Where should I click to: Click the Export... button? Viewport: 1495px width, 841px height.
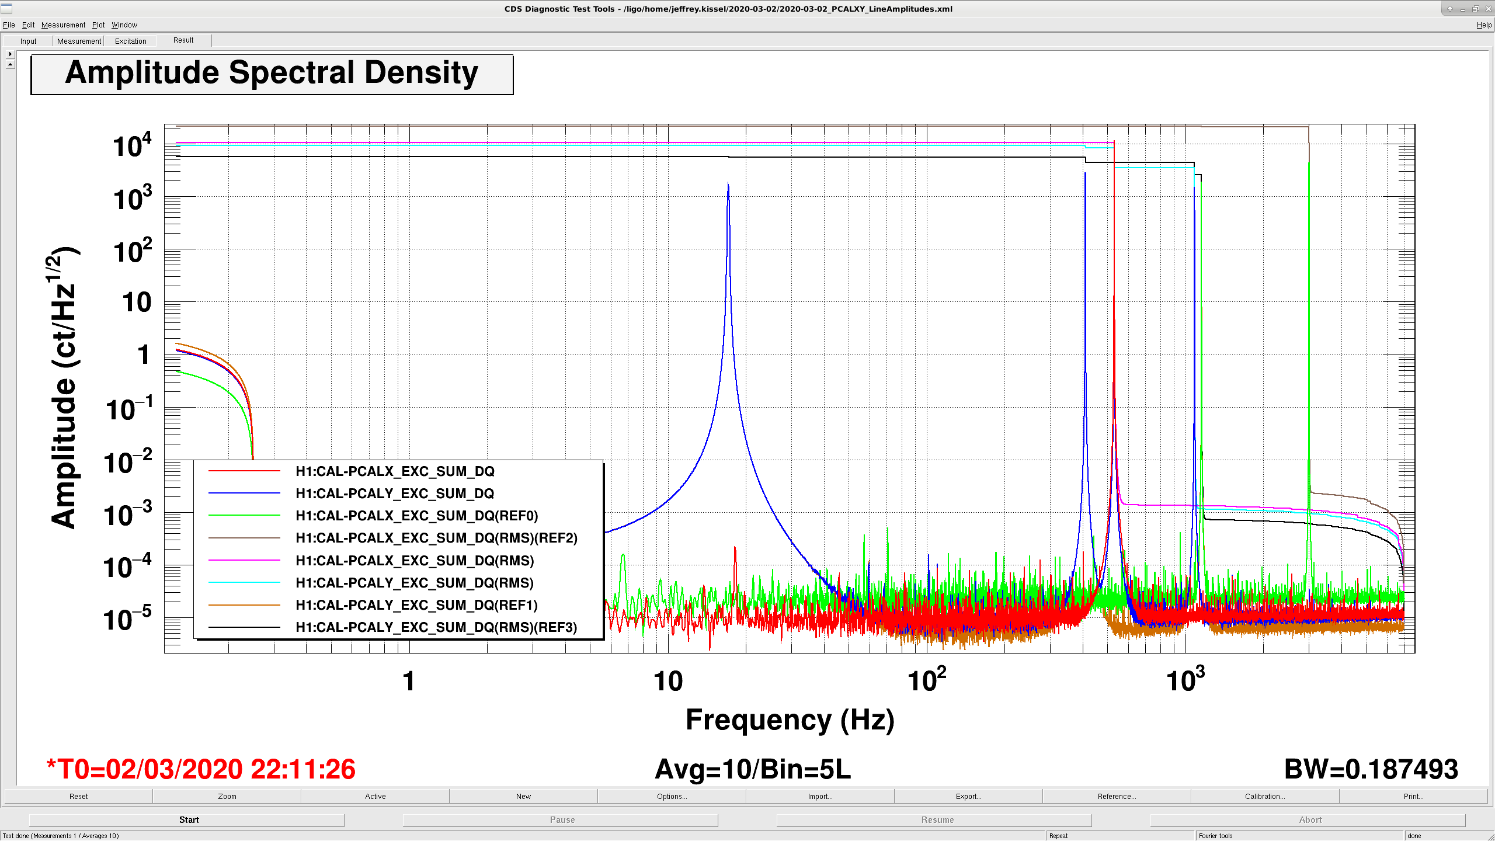968,796
